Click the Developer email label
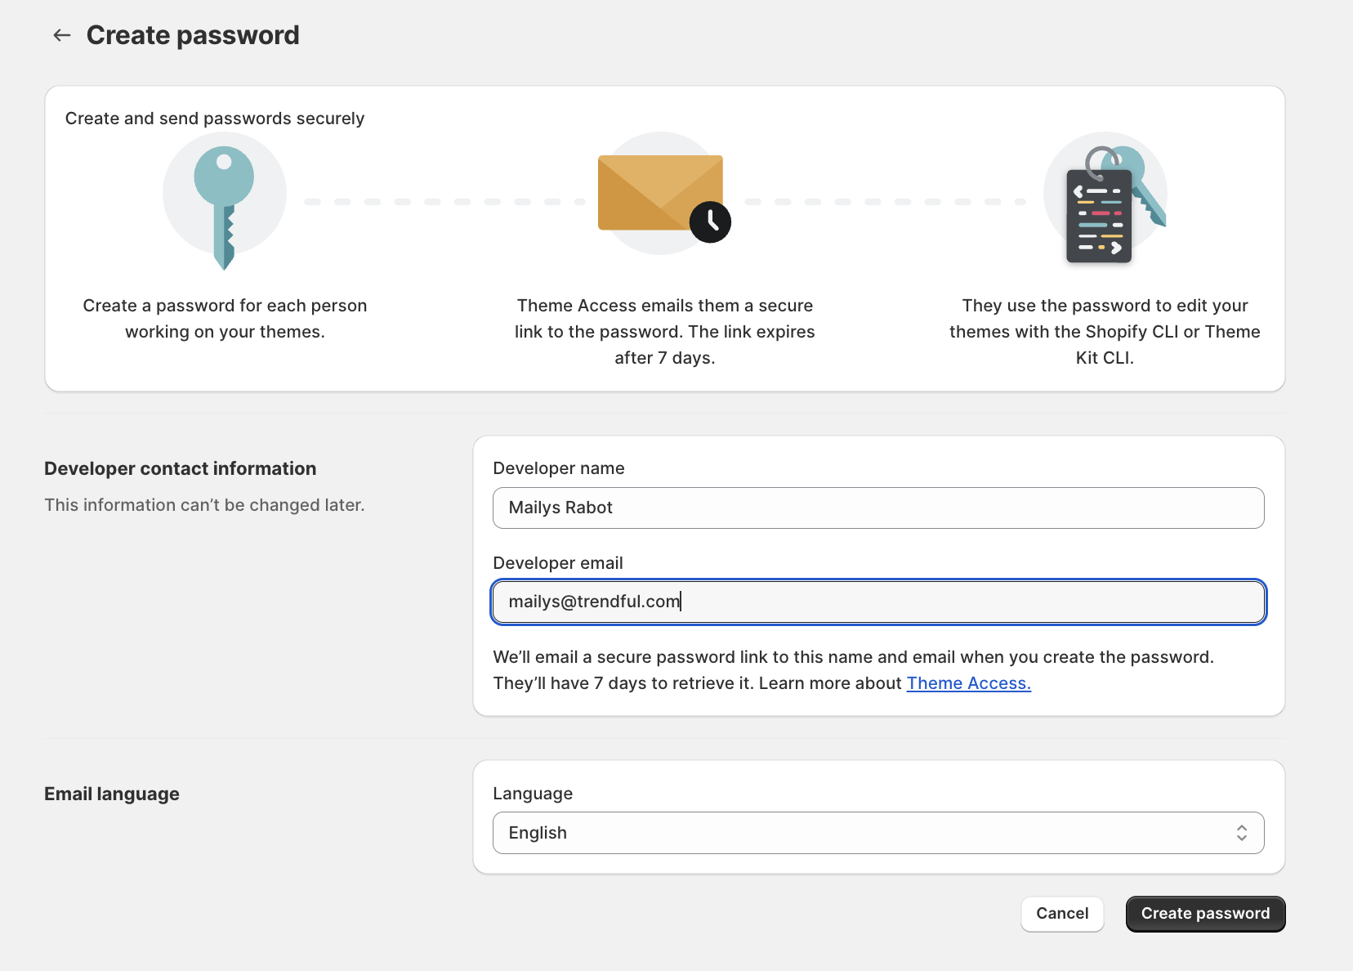This screenshot has width=1353, height=971. click(558, 563)
